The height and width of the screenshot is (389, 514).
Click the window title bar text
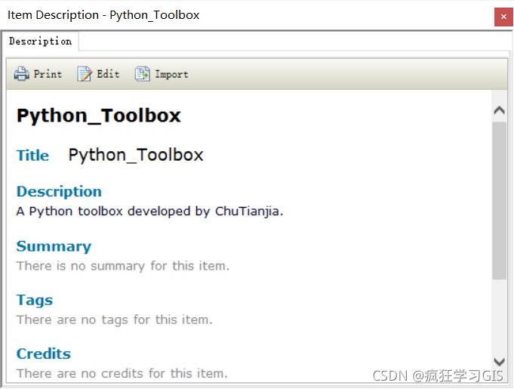[103, 15]
